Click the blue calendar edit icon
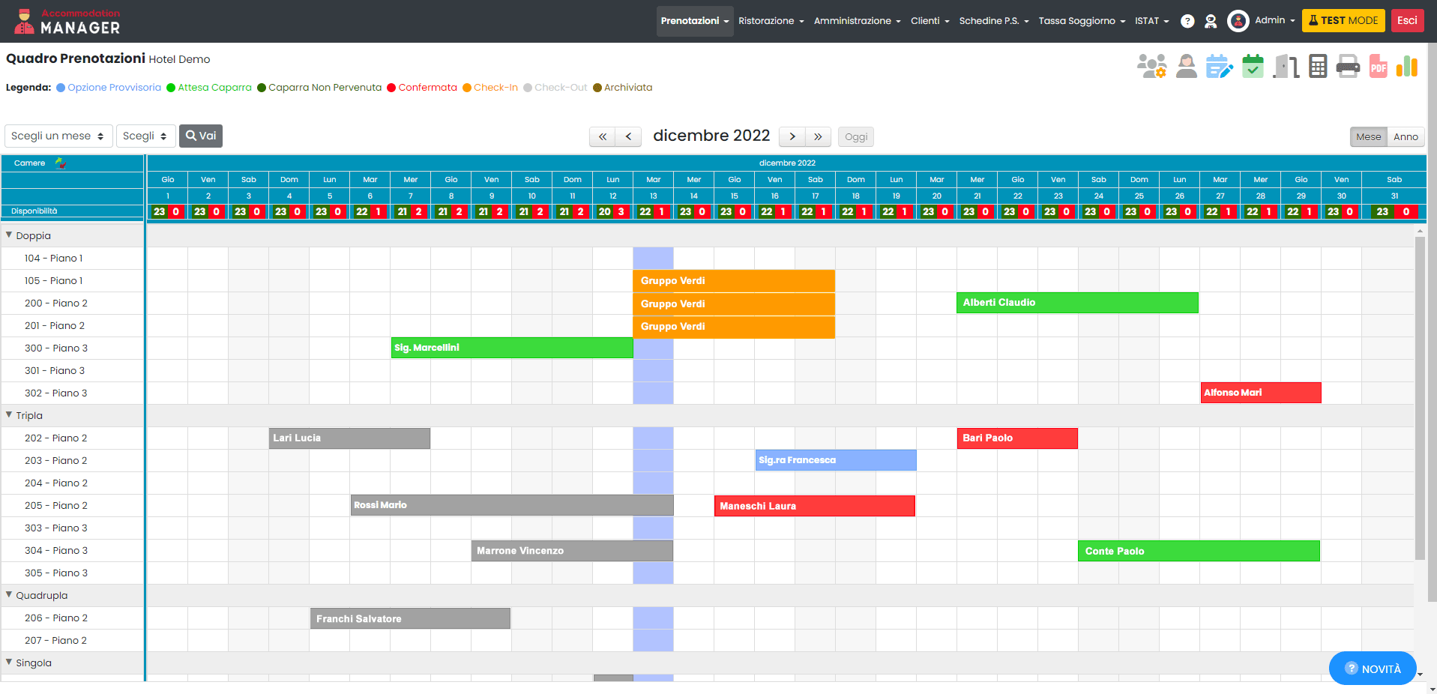1437x694 pixels. [1219, 67]
